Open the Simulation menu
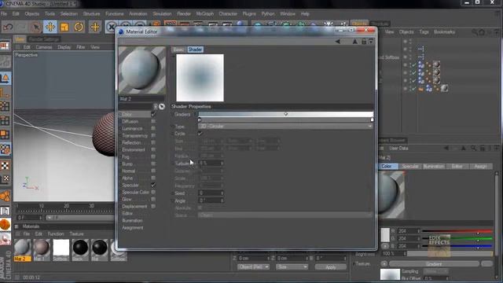Viewport: 503px width, 283px height. (x=162, y=14)
